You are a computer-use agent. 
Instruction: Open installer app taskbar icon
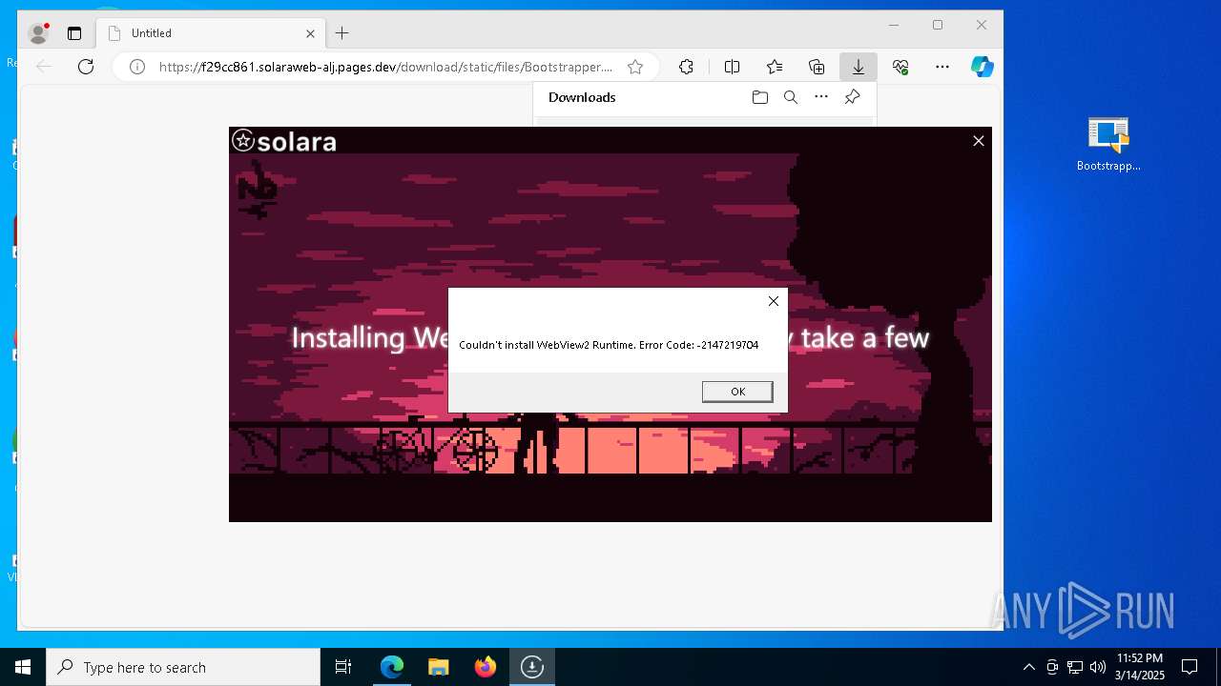tap(532, 667)
